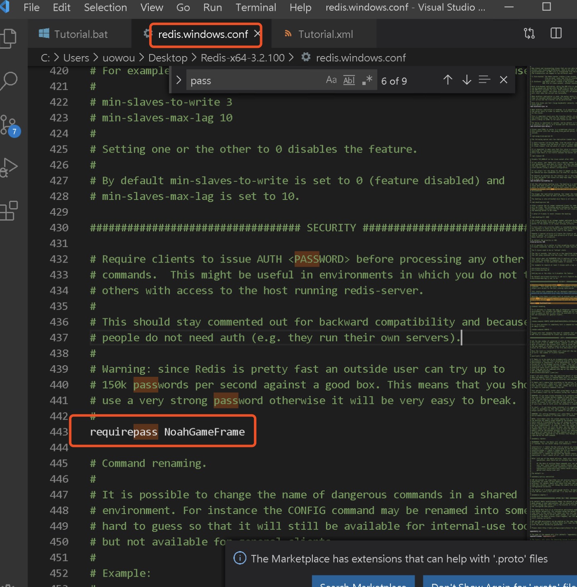
Task: Click the C: breadcrumb root
Action: coord(45,58)
